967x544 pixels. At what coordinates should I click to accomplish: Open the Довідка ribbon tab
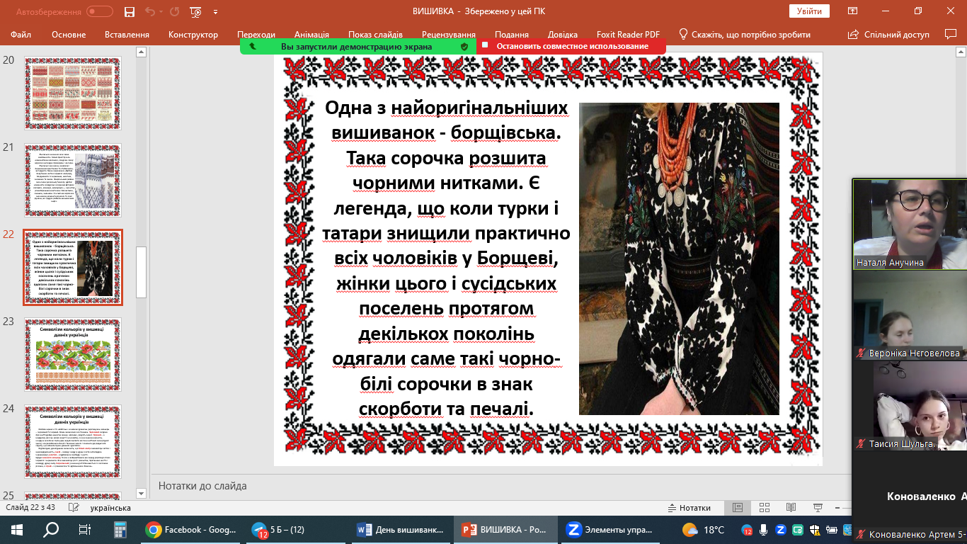tap(563, 35)
